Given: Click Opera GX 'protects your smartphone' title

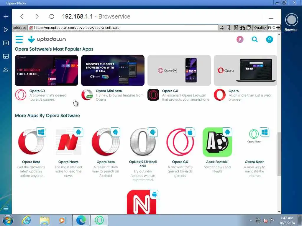Looking at the screenshot, I should tap(170, 91).
